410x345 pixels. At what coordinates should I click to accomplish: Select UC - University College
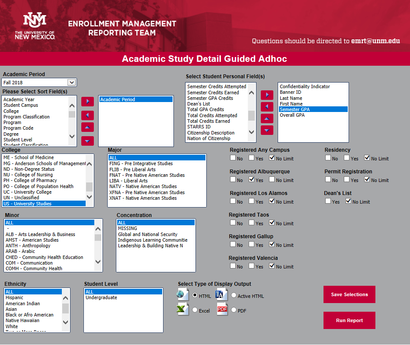27,192
